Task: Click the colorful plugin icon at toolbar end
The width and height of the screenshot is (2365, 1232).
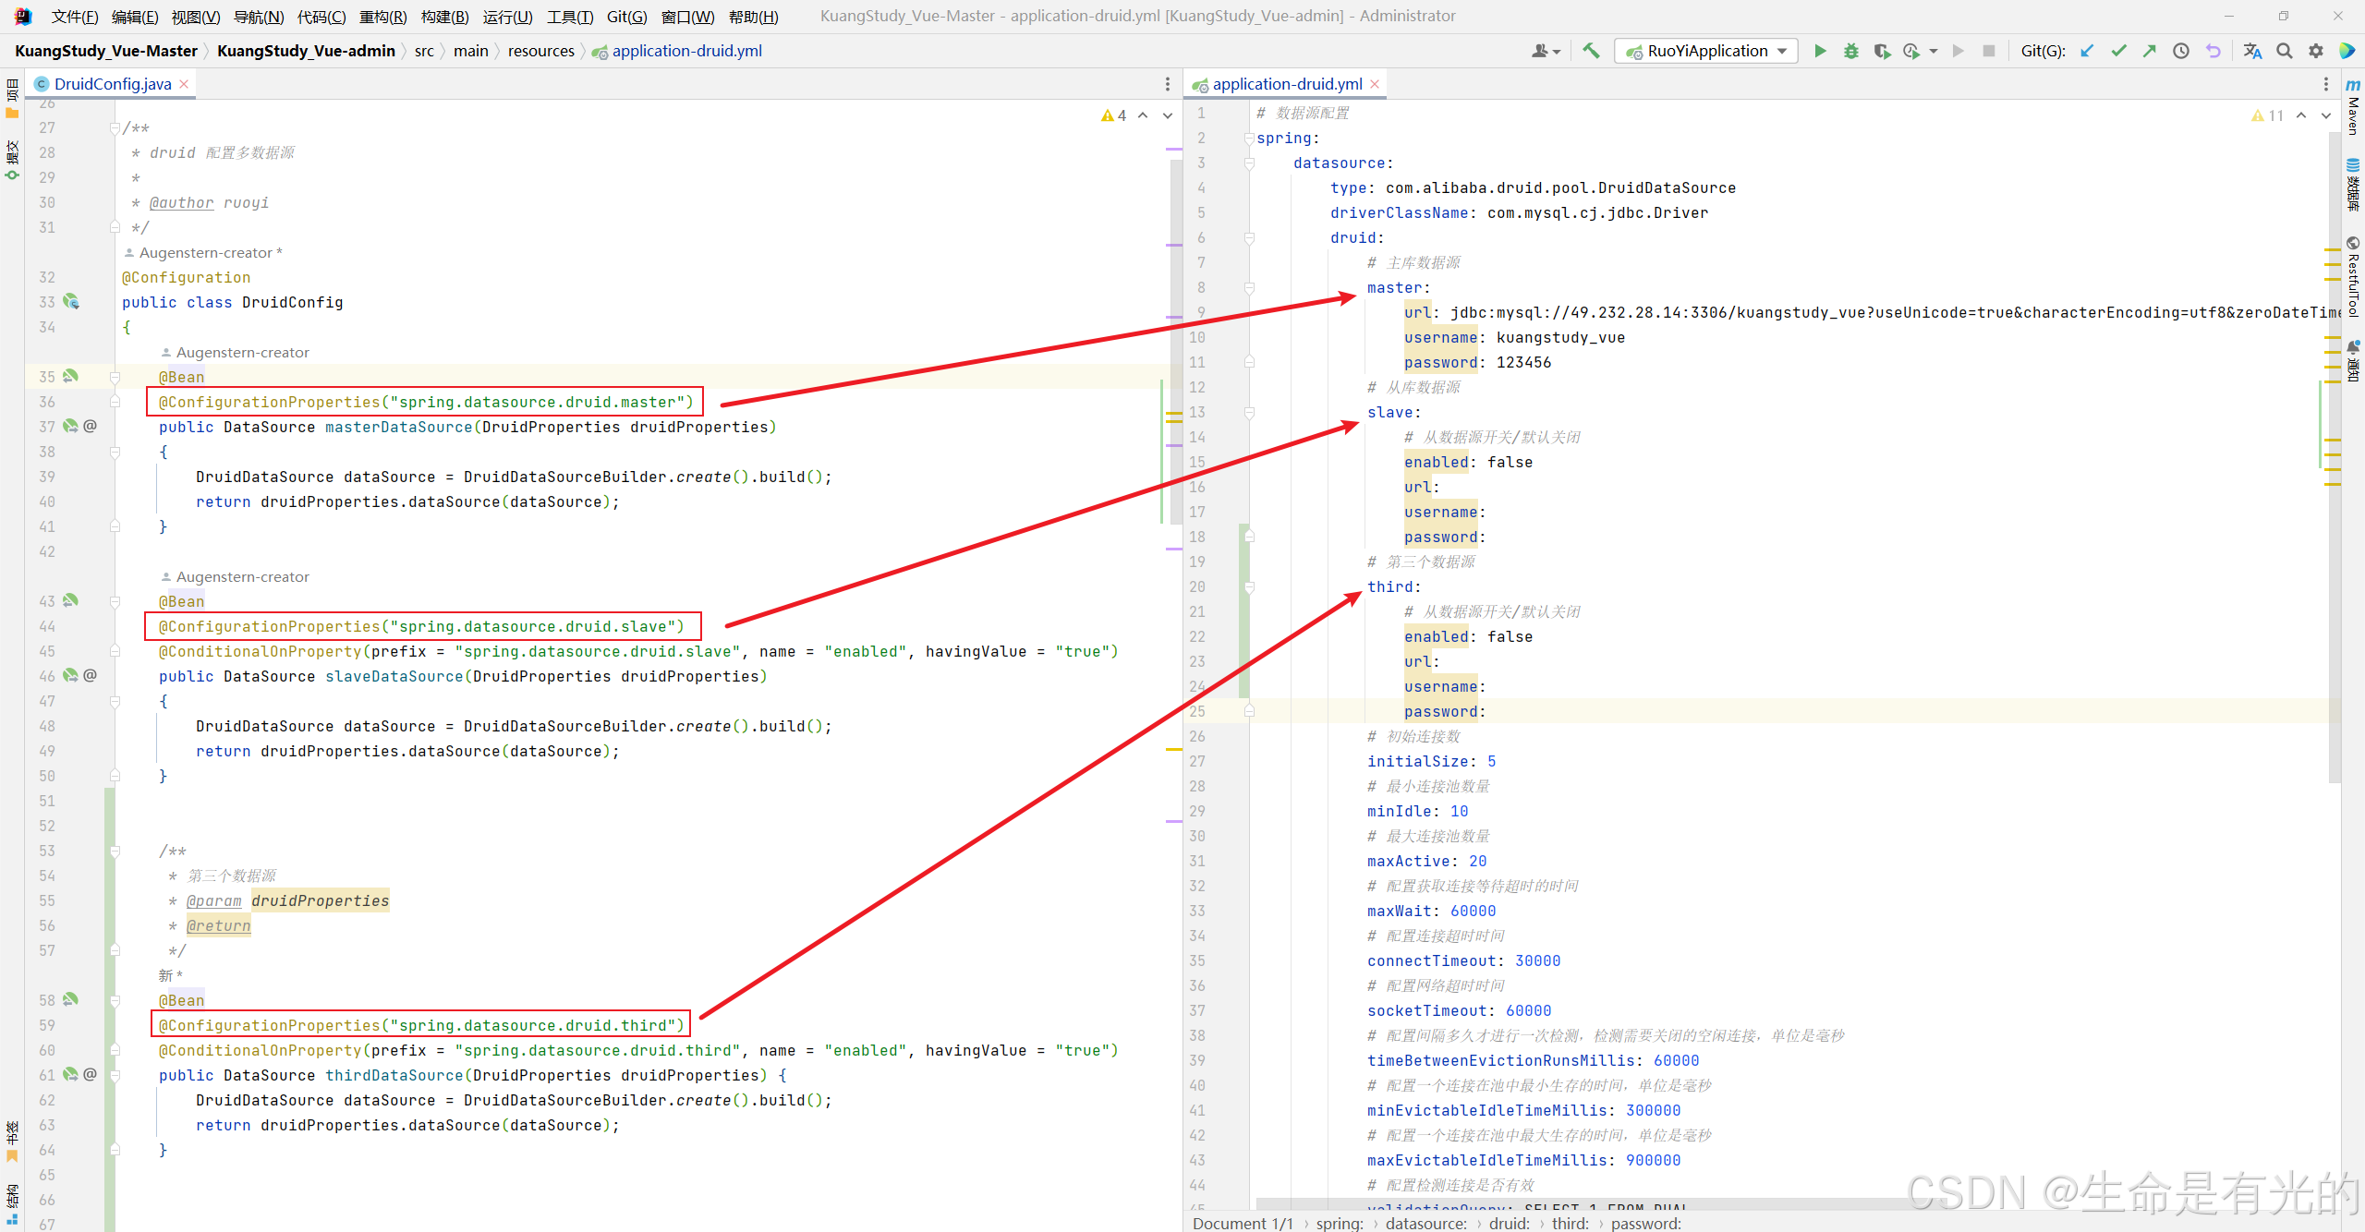Action: pos(2347,51)
